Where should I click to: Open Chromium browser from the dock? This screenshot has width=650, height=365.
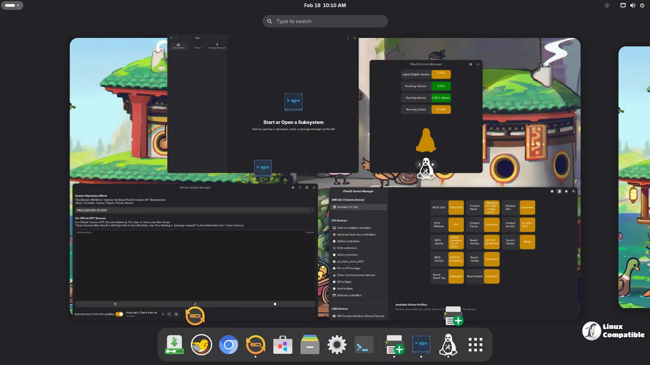click(x=229, y=346)
